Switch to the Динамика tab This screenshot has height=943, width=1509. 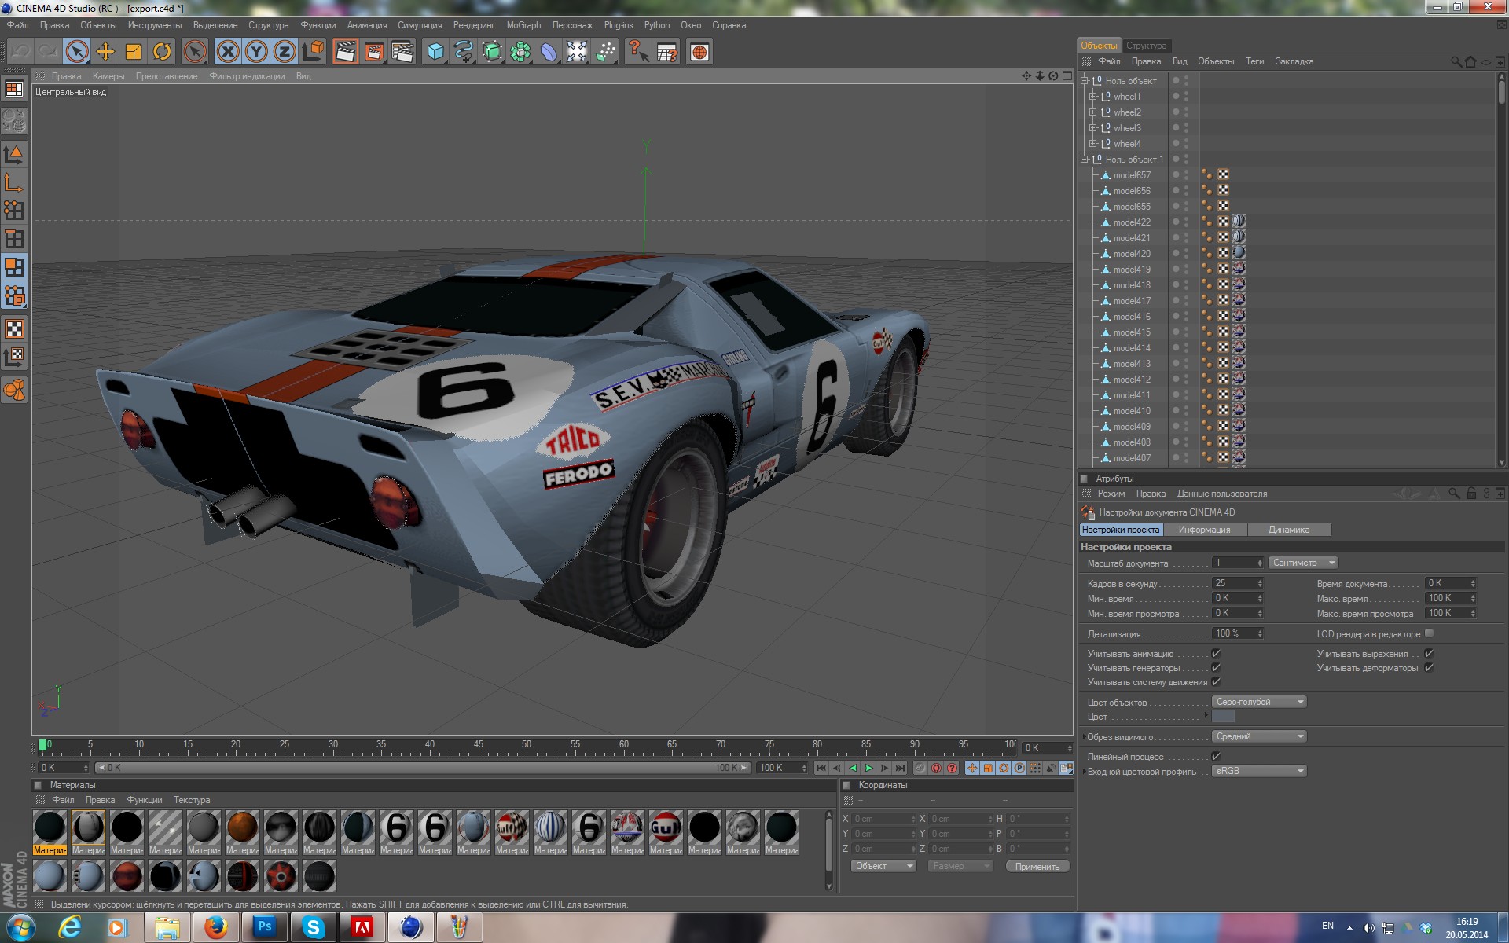pyautogui.click(x=1288, y=530)
